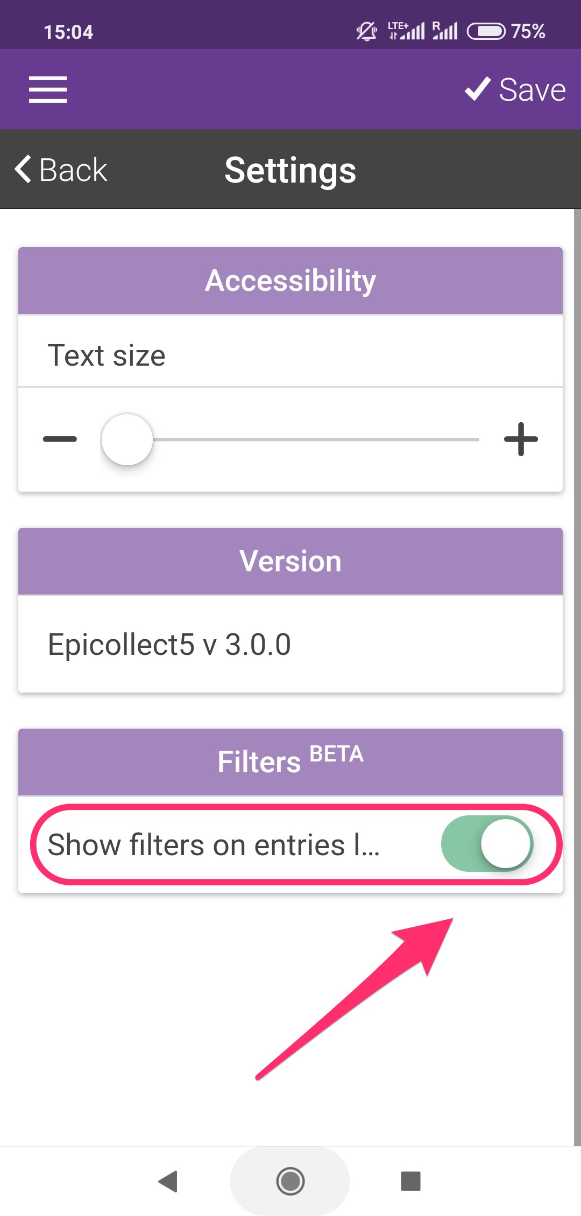Tap the Show filters on entries label
Screen dimensions: 581x1216
(x=214, y=844)
